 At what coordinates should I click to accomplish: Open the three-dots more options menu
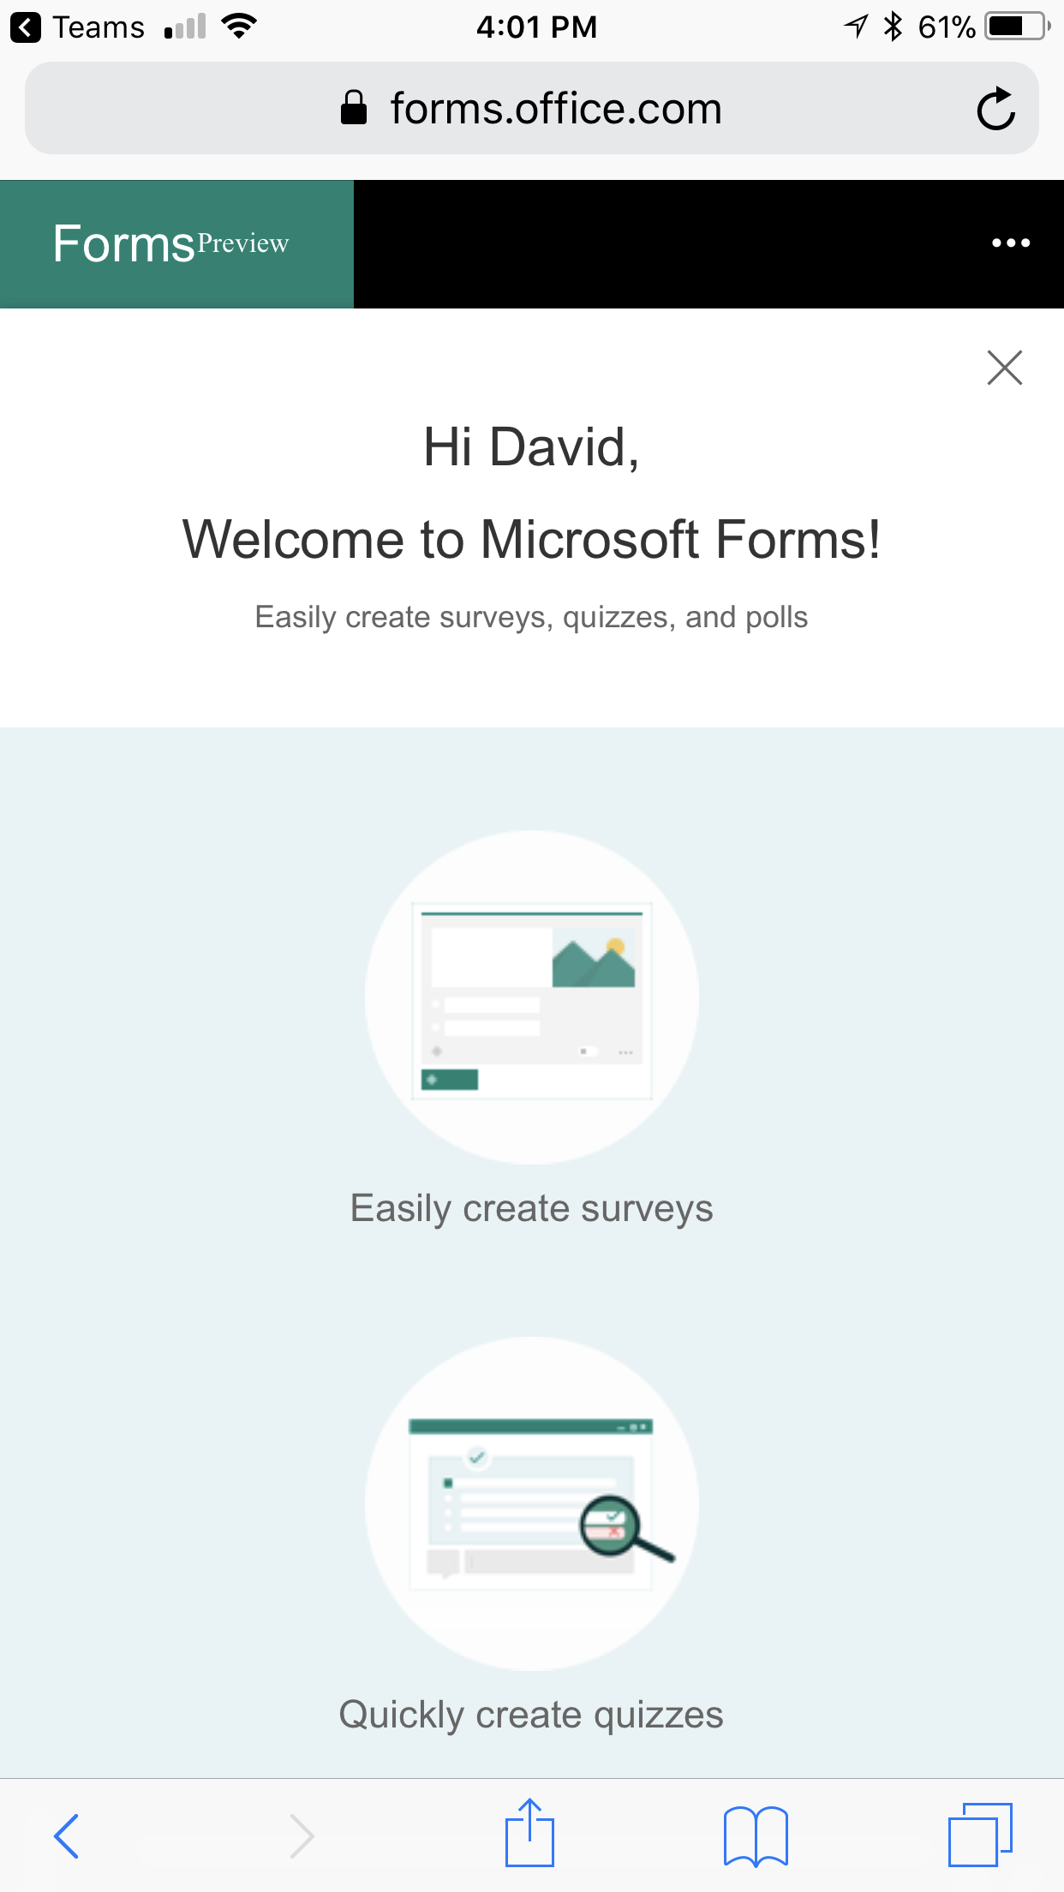click(x=1011, y=243)
